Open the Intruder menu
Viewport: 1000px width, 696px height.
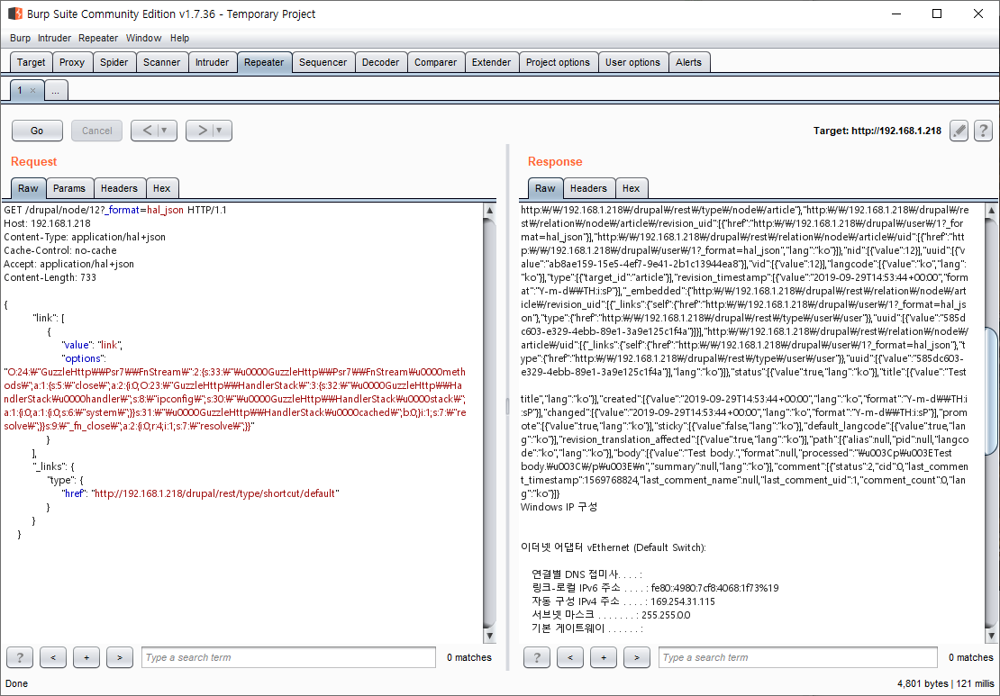(x=54, y=38)
